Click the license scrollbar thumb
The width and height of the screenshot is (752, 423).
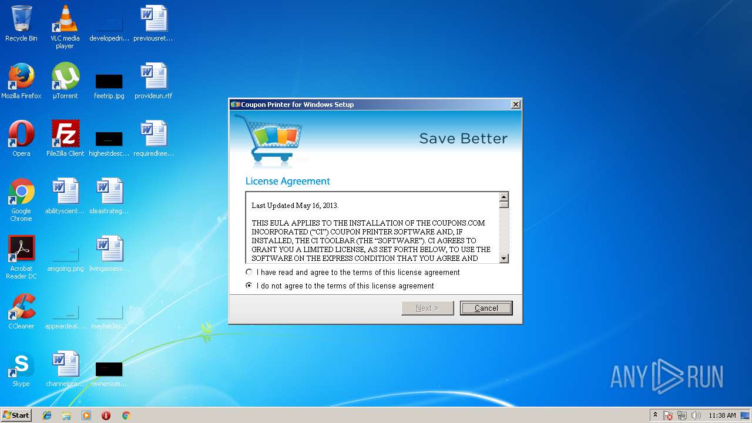pyautogui.click(x=503, y=204)
